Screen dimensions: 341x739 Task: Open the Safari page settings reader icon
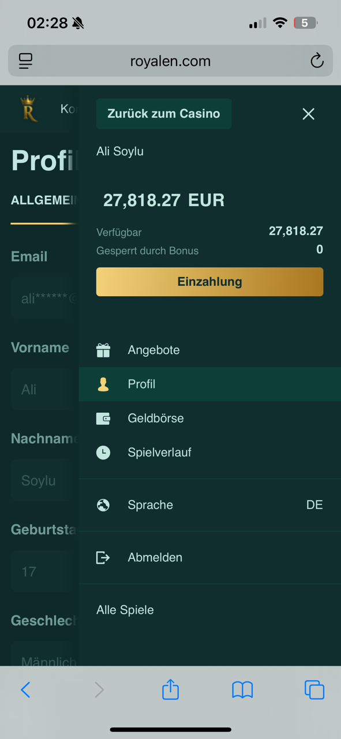25,61
